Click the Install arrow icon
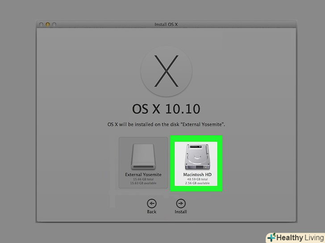 tap(181, 203)
